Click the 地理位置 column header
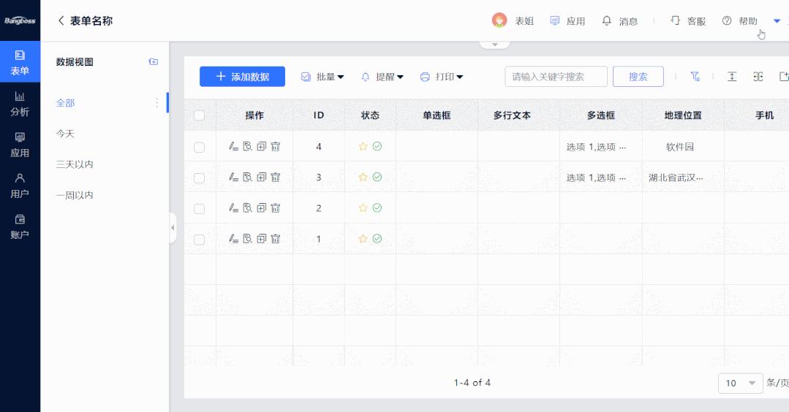Viewport: 789px width, 412px height. click(683, 115)
